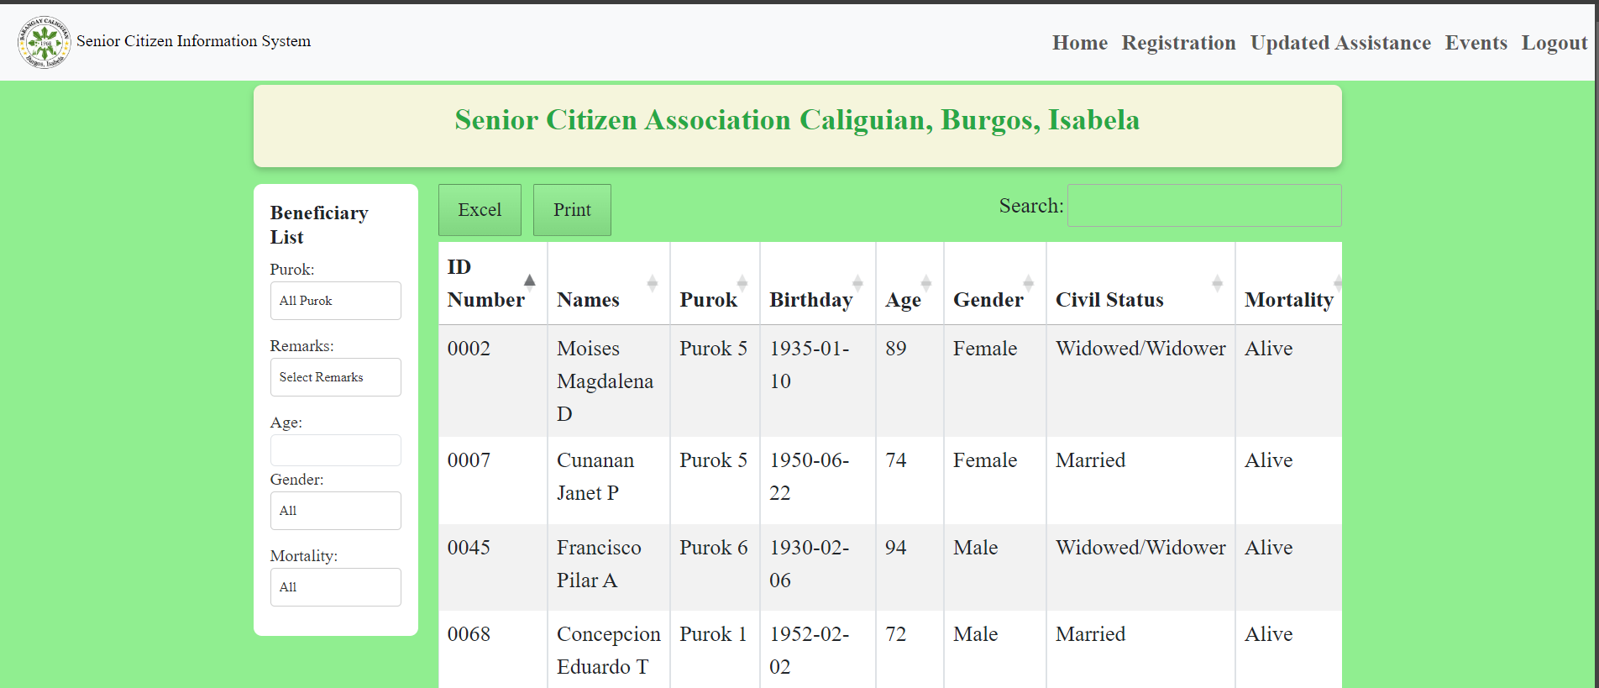Sort by Age column arrows
This screenshot has width=1599, height=688.
point(926,283)
